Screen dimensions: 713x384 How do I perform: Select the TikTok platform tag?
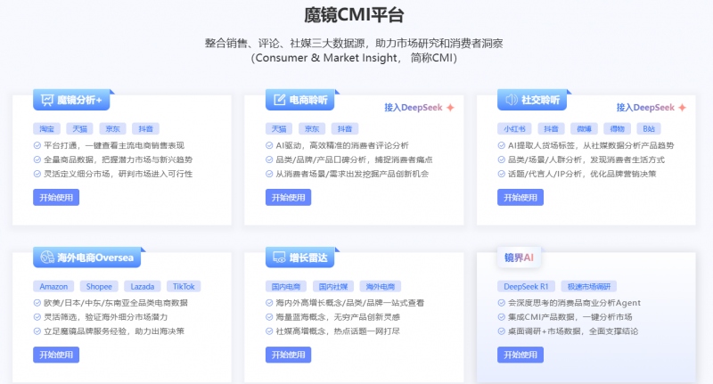click(x=183, y=286)
